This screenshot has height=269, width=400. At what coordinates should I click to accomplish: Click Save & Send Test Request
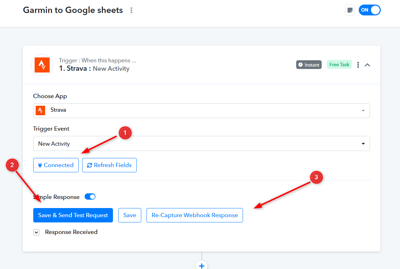click(73, 215)
